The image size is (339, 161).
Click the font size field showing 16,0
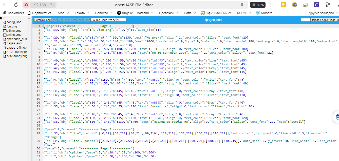(x=121, y=20)
